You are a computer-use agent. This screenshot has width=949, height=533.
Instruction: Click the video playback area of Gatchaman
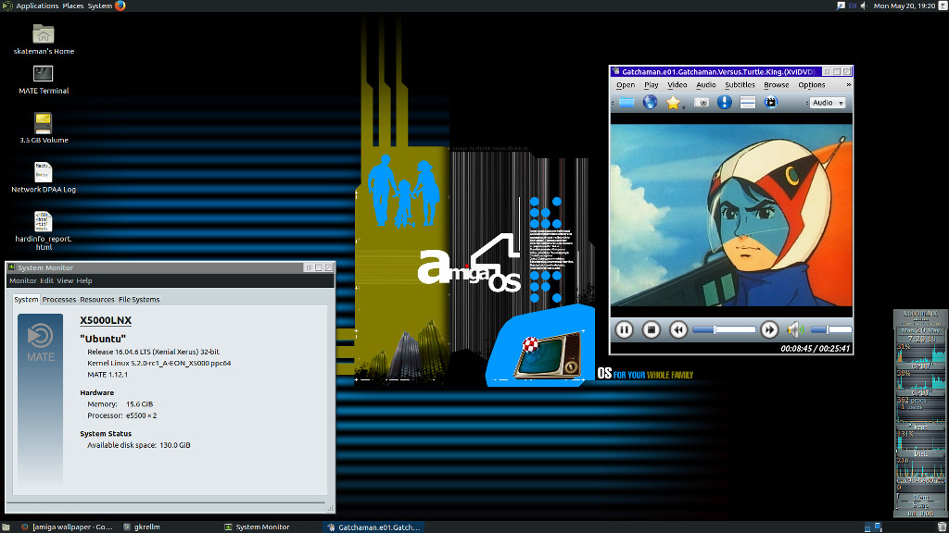(731, 215)
